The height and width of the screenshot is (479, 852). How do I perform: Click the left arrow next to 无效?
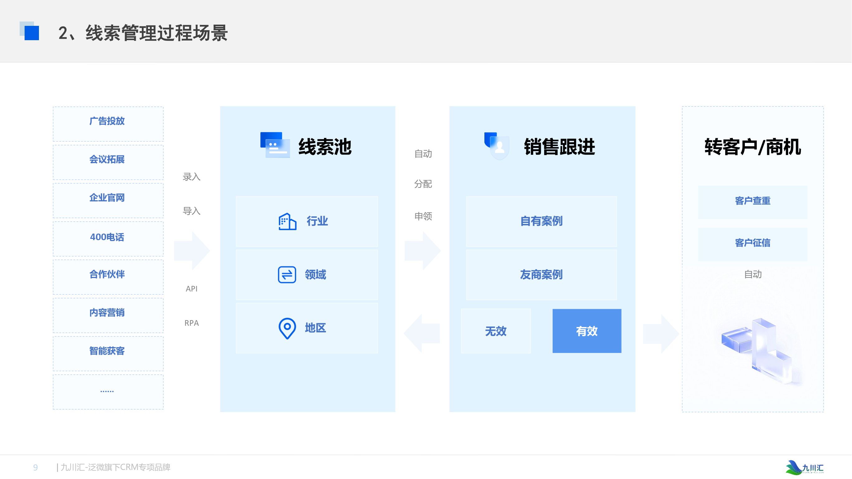click(422, 333)
